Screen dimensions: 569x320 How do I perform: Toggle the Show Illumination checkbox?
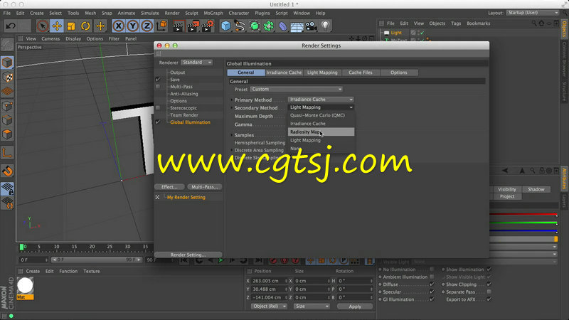pos(489,270)
